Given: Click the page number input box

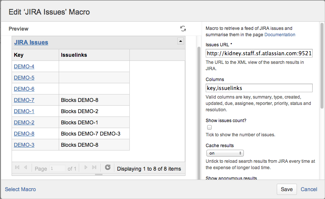Looking at the screenshot, I should pos(57,168).
